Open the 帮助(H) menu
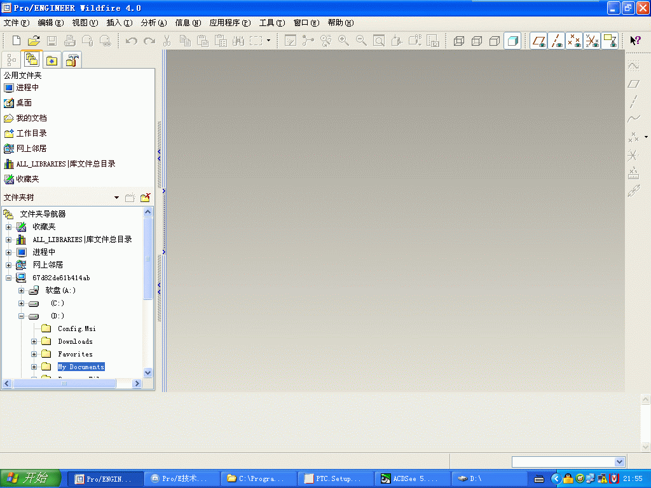651x488 pixels. (341, 23)
